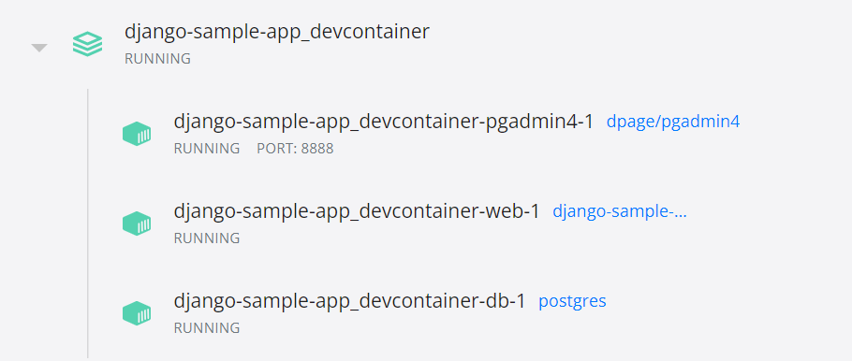Click RUNNING status of db-1 container
Image resolution: width=852 pixels, height=361 pixels.
(x=207, y=328)
